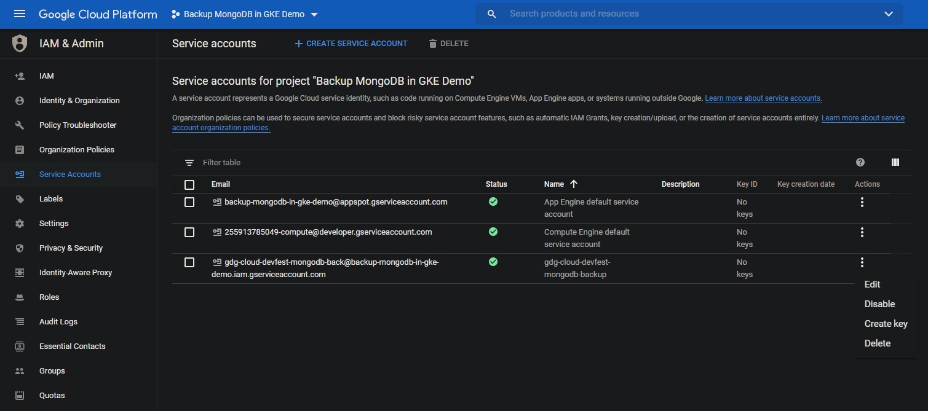Screen dimensions: 928x411
Task: Open the project selector dropdown
Action: coord(244,14)
